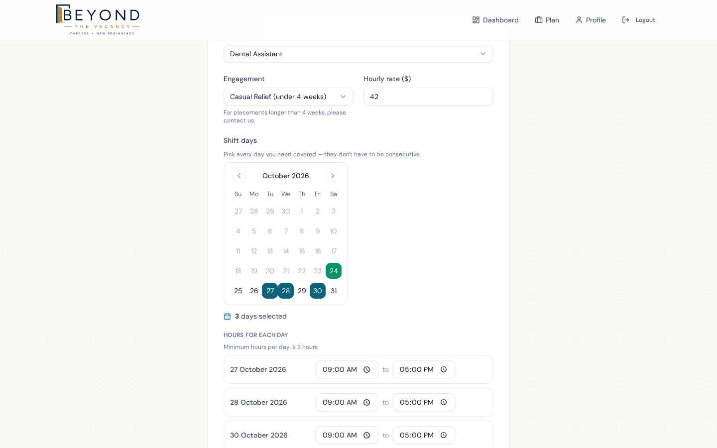The image size is (717, 448).
Task: Click the Profile person icon
Action: point(579,20)
